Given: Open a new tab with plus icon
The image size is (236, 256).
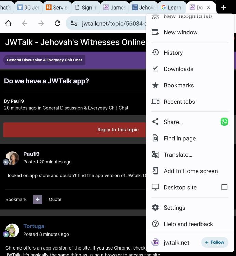Looking at the screenshot, I should coord(224,8).
